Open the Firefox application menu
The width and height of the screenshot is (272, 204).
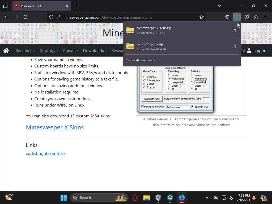(265, 17)
